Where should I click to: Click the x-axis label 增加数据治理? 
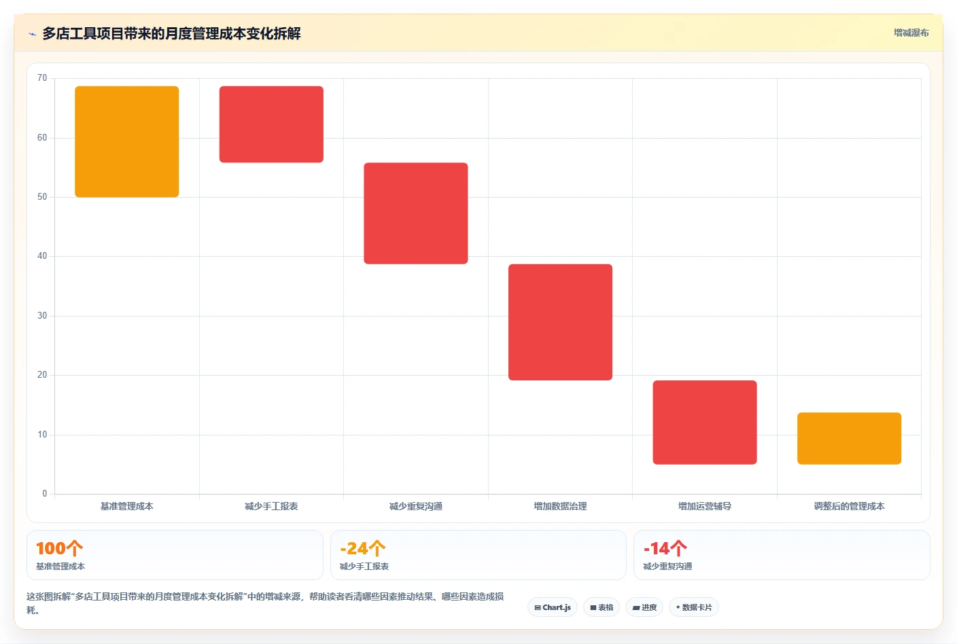click(560, 506)
